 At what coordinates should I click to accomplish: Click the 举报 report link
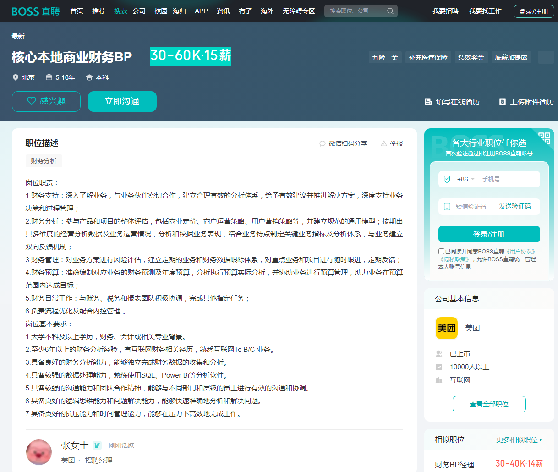[x=397, y=143]
